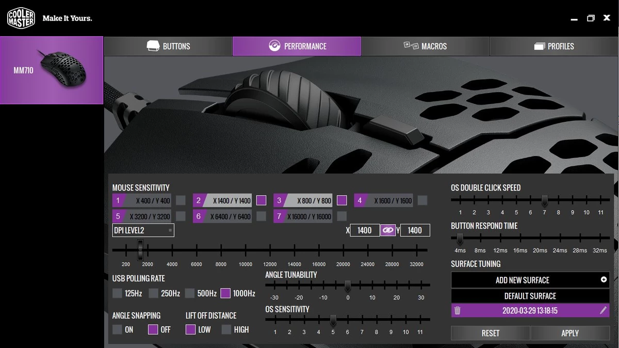This screenshot has height=348, width=619.
Task: Switch to the Buttons tab
Action: click(x=168, y=46)
